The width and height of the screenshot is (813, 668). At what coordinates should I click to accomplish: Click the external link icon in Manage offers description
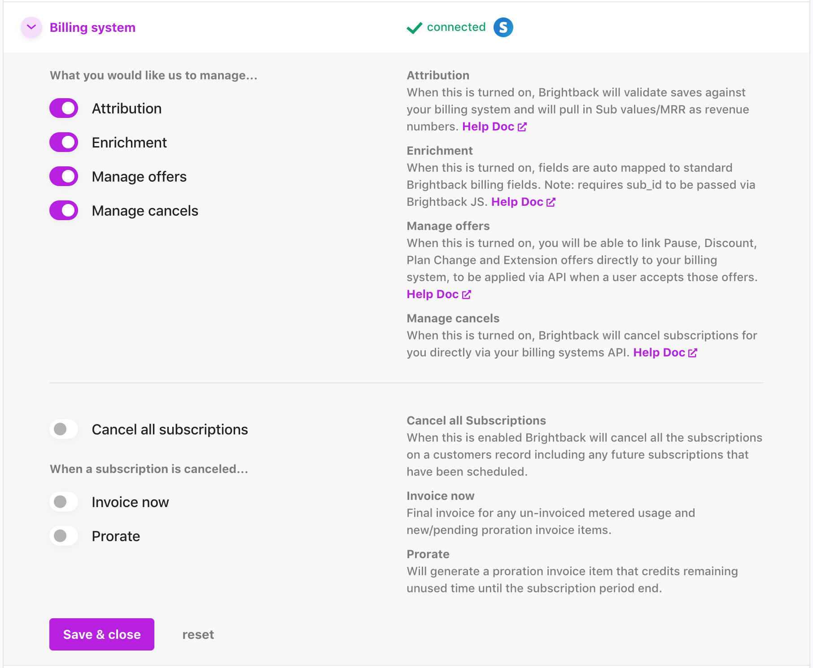pyautogui.click(x=467, y=295)
